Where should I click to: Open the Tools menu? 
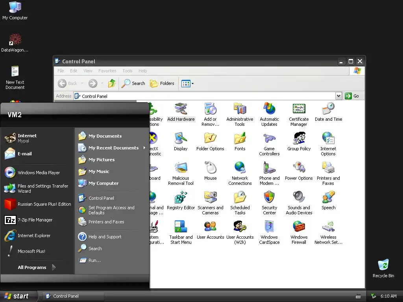pyautogui.click(x=127, y=71)
